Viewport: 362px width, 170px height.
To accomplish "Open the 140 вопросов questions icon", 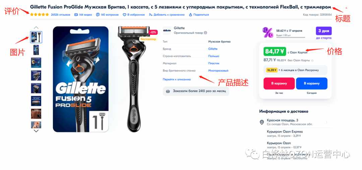I will (x=98, y=15).
